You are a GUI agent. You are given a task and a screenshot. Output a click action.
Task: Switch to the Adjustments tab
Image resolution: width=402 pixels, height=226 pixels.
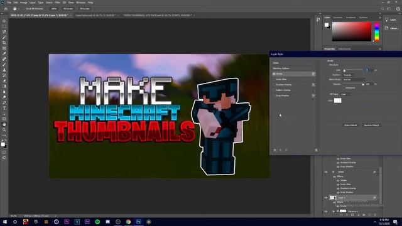coord(344,49)
